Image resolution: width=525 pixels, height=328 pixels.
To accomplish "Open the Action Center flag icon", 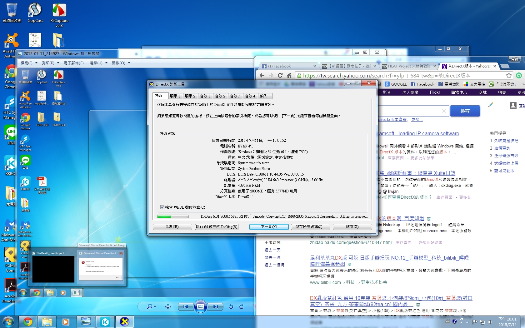I will [475, 322].
